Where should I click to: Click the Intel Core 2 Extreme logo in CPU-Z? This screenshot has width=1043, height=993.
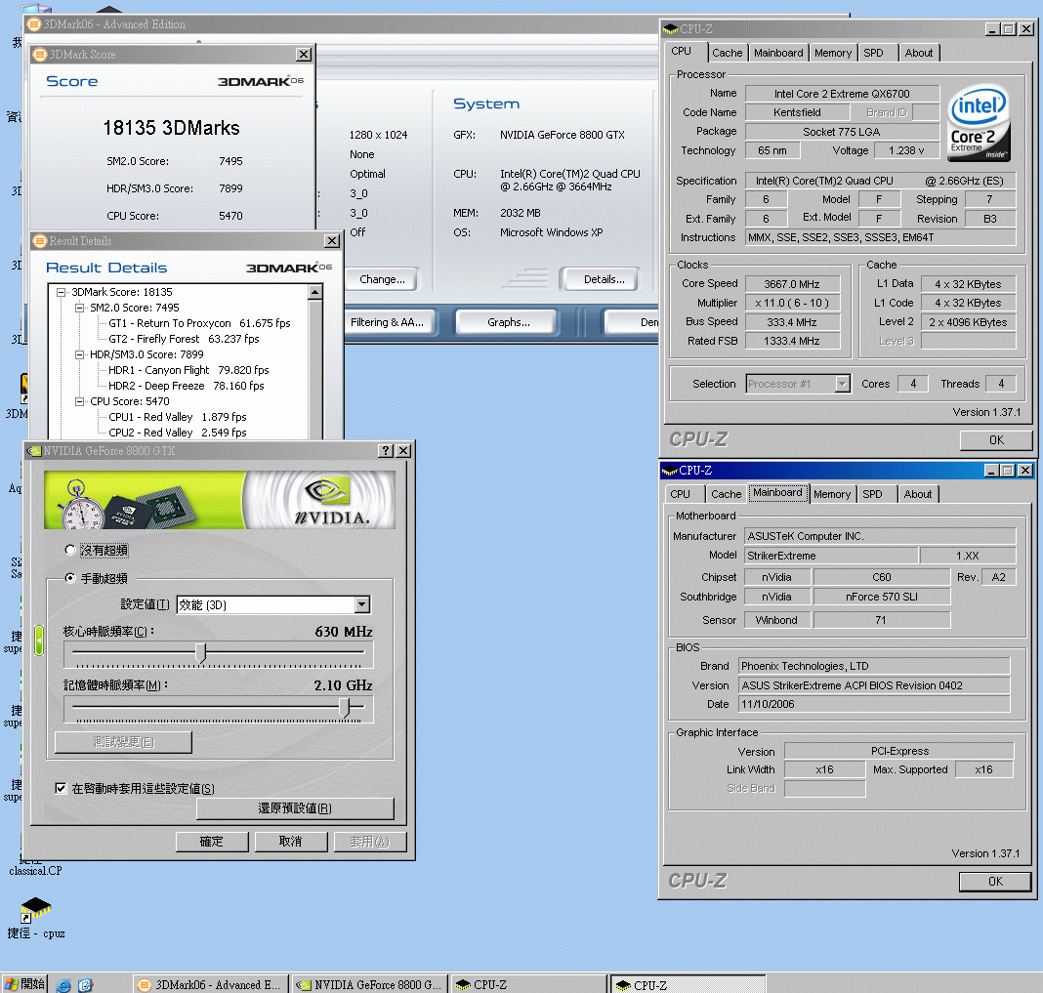978,122
